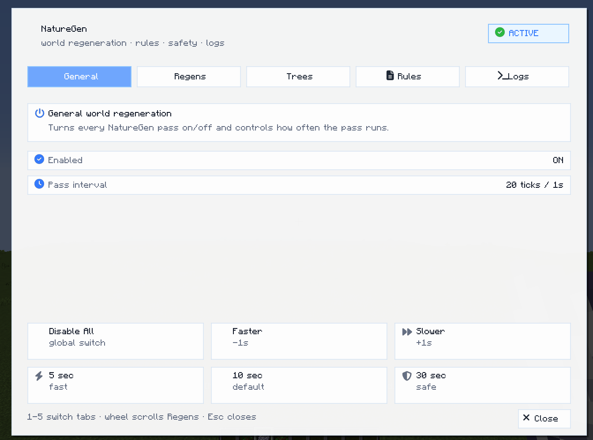Open the Trees tab

click(298, 77)
